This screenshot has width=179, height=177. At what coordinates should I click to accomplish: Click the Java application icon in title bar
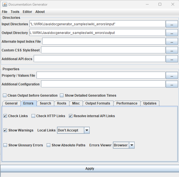pyautogui.click(x=5, y=4)
